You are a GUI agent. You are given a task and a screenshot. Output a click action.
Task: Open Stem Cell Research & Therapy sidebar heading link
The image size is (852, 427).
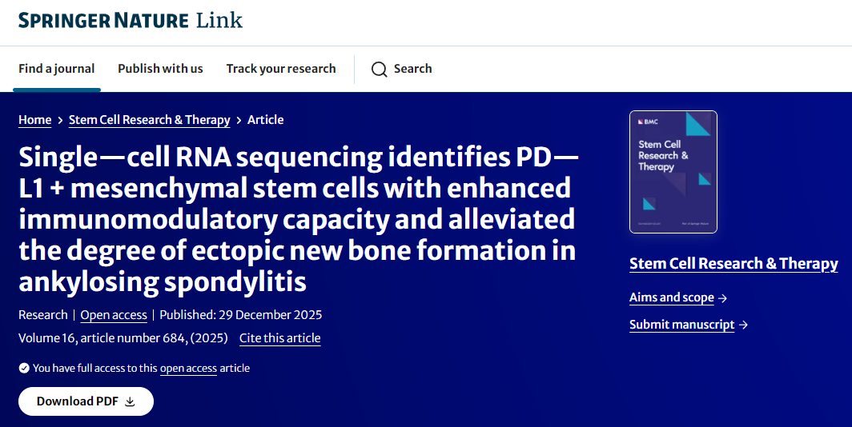coord(733,264)
